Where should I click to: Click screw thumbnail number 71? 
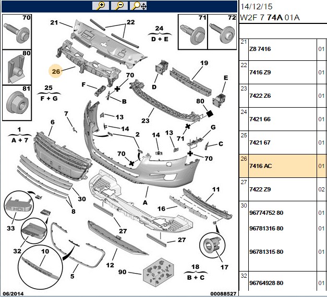(x=193, y=32)
